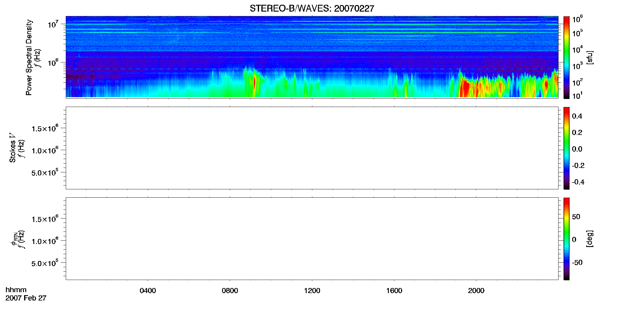
Task: Click the [sfu] units label
Action: pyautogui.click(x=590, y=57)
